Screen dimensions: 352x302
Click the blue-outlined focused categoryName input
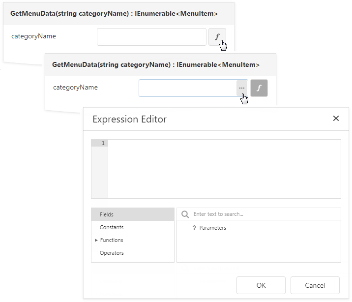pyautogui.click(x=187, y=88)
